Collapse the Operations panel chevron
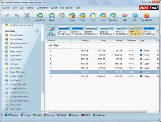The width and height of the screenshot is (161, 122). [37, 31]
